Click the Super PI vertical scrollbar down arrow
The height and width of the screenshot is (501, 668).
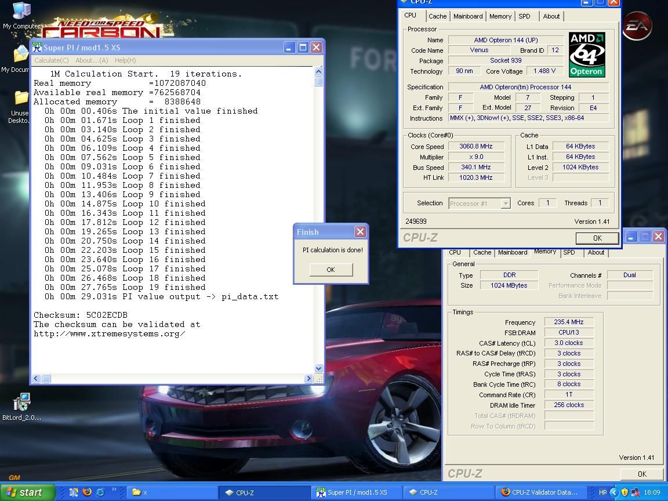click(319, 369)
